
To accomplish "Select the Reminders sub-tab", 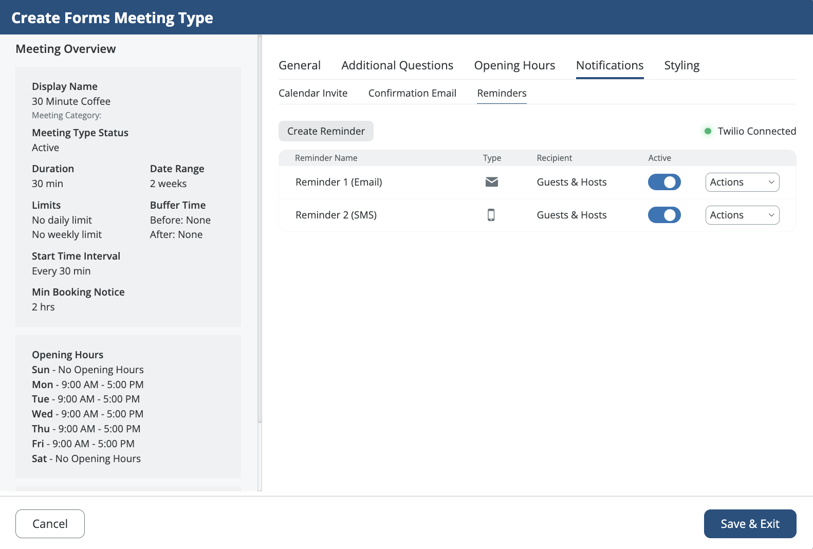I will coord(502,93).
